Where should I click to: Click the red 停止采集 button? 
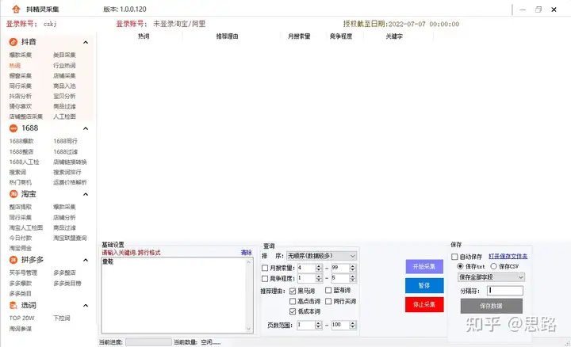point(424,304)
